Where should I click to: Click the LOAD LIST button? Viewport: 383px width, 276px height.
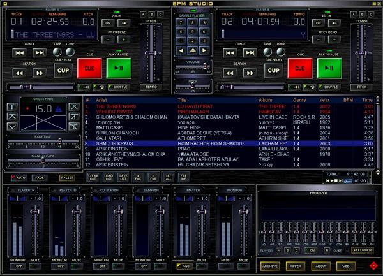(x=109, y=177)
